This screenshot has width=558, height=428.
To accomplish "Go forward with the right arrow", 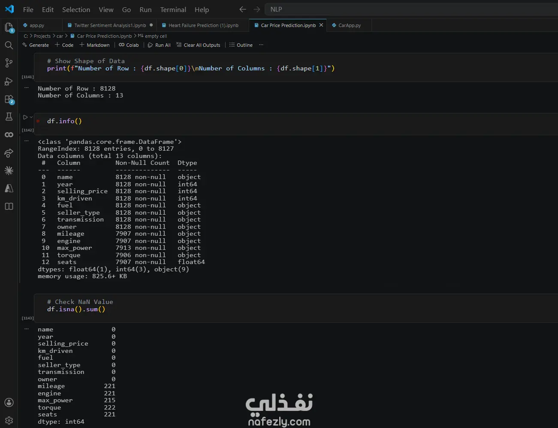I will click(x=256, y=9).
